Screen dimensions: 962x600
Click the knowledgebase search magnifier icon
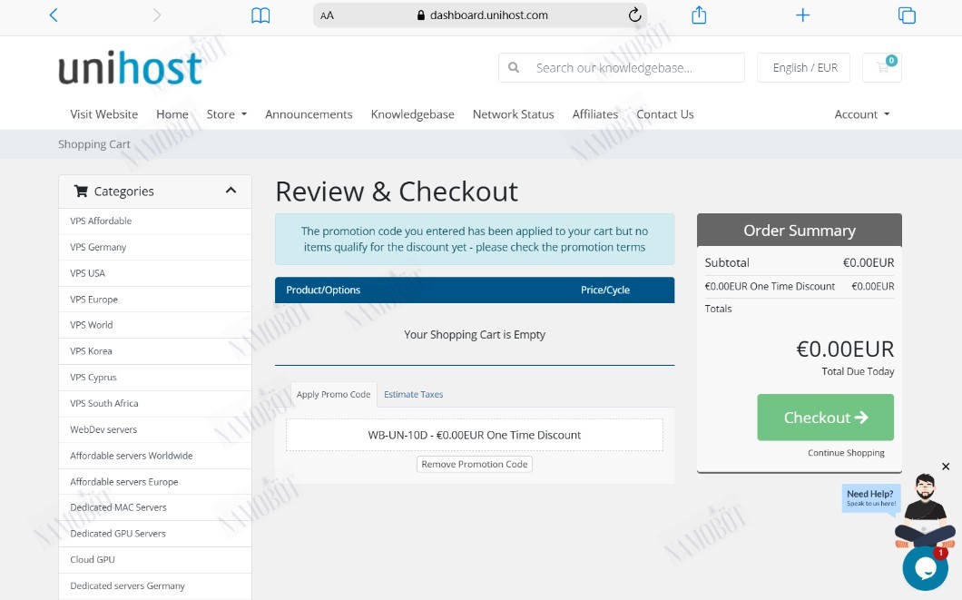(x=515, y=67)
